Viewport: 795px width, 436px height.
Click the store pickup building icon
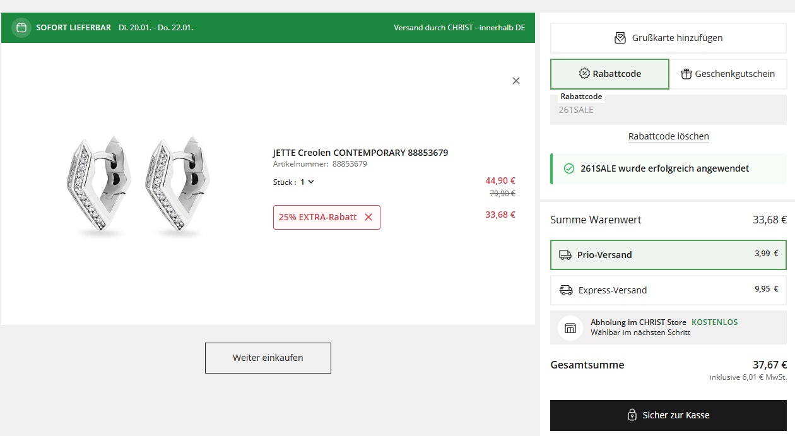570,328
